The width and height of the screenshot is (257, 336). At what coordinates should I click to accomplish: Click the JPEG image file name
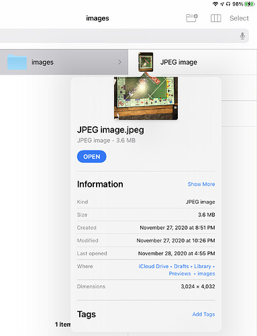coord(178,62)
